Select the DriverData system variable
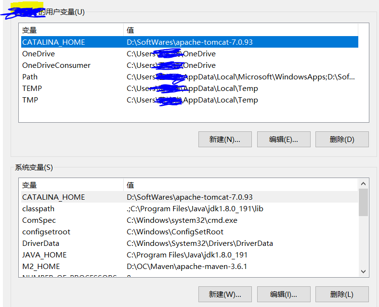379x307 pixels. [x=190, y=243]
